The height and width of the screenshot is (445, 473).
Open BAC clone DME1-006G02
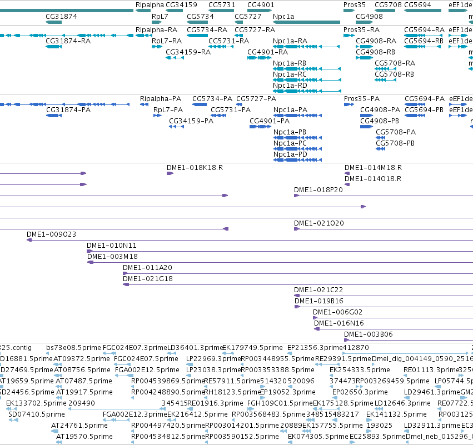coord(393,318)
